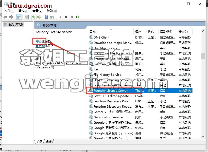This screenshot has height=152, width=208.
Task: Select the Downloaded Maps Manager service
Action: (x=141, y=43)
